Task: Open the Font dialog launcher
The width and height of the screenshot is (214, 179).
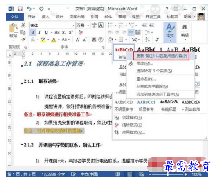Action: coord(103,47)
